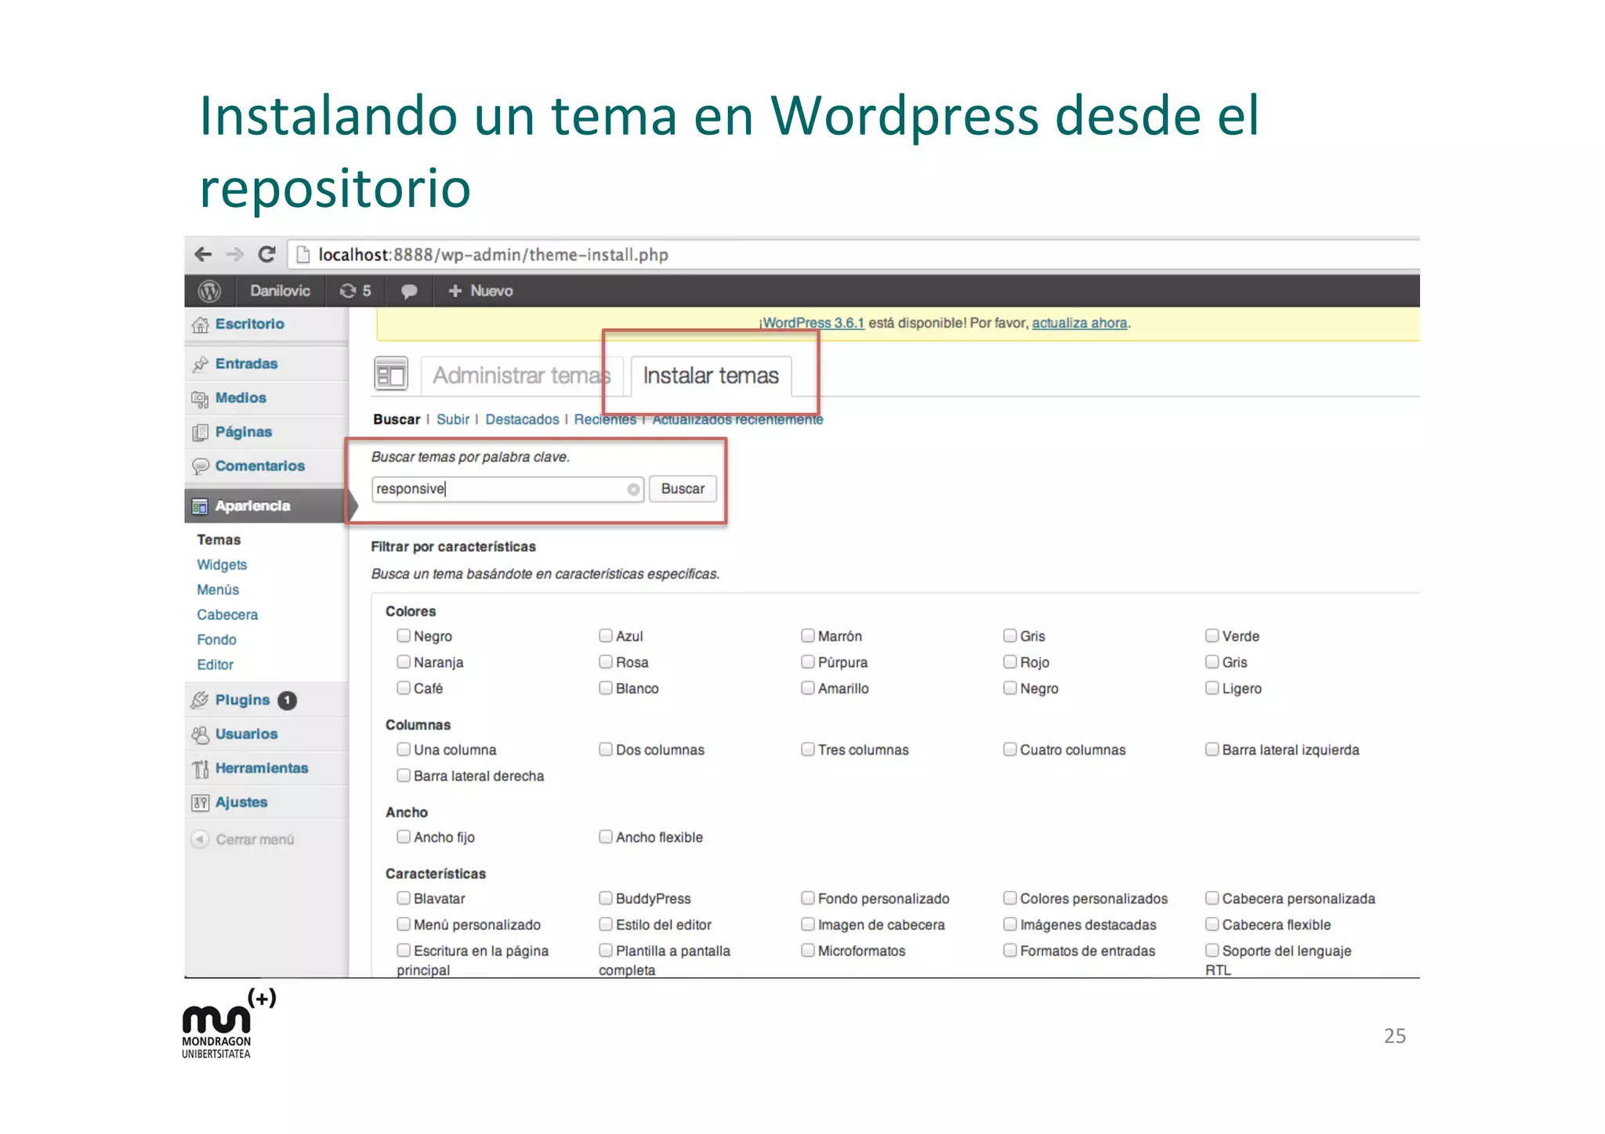Click the Escritorio house icon

(201, 324)
